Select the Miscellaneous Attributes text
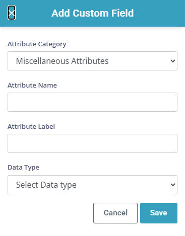Screen dimensions: 185x236 [62, 61]
